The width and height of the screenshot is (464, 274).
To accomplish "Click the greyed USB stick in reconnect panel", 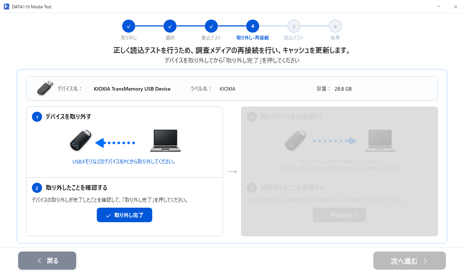I will coord(295,140).
